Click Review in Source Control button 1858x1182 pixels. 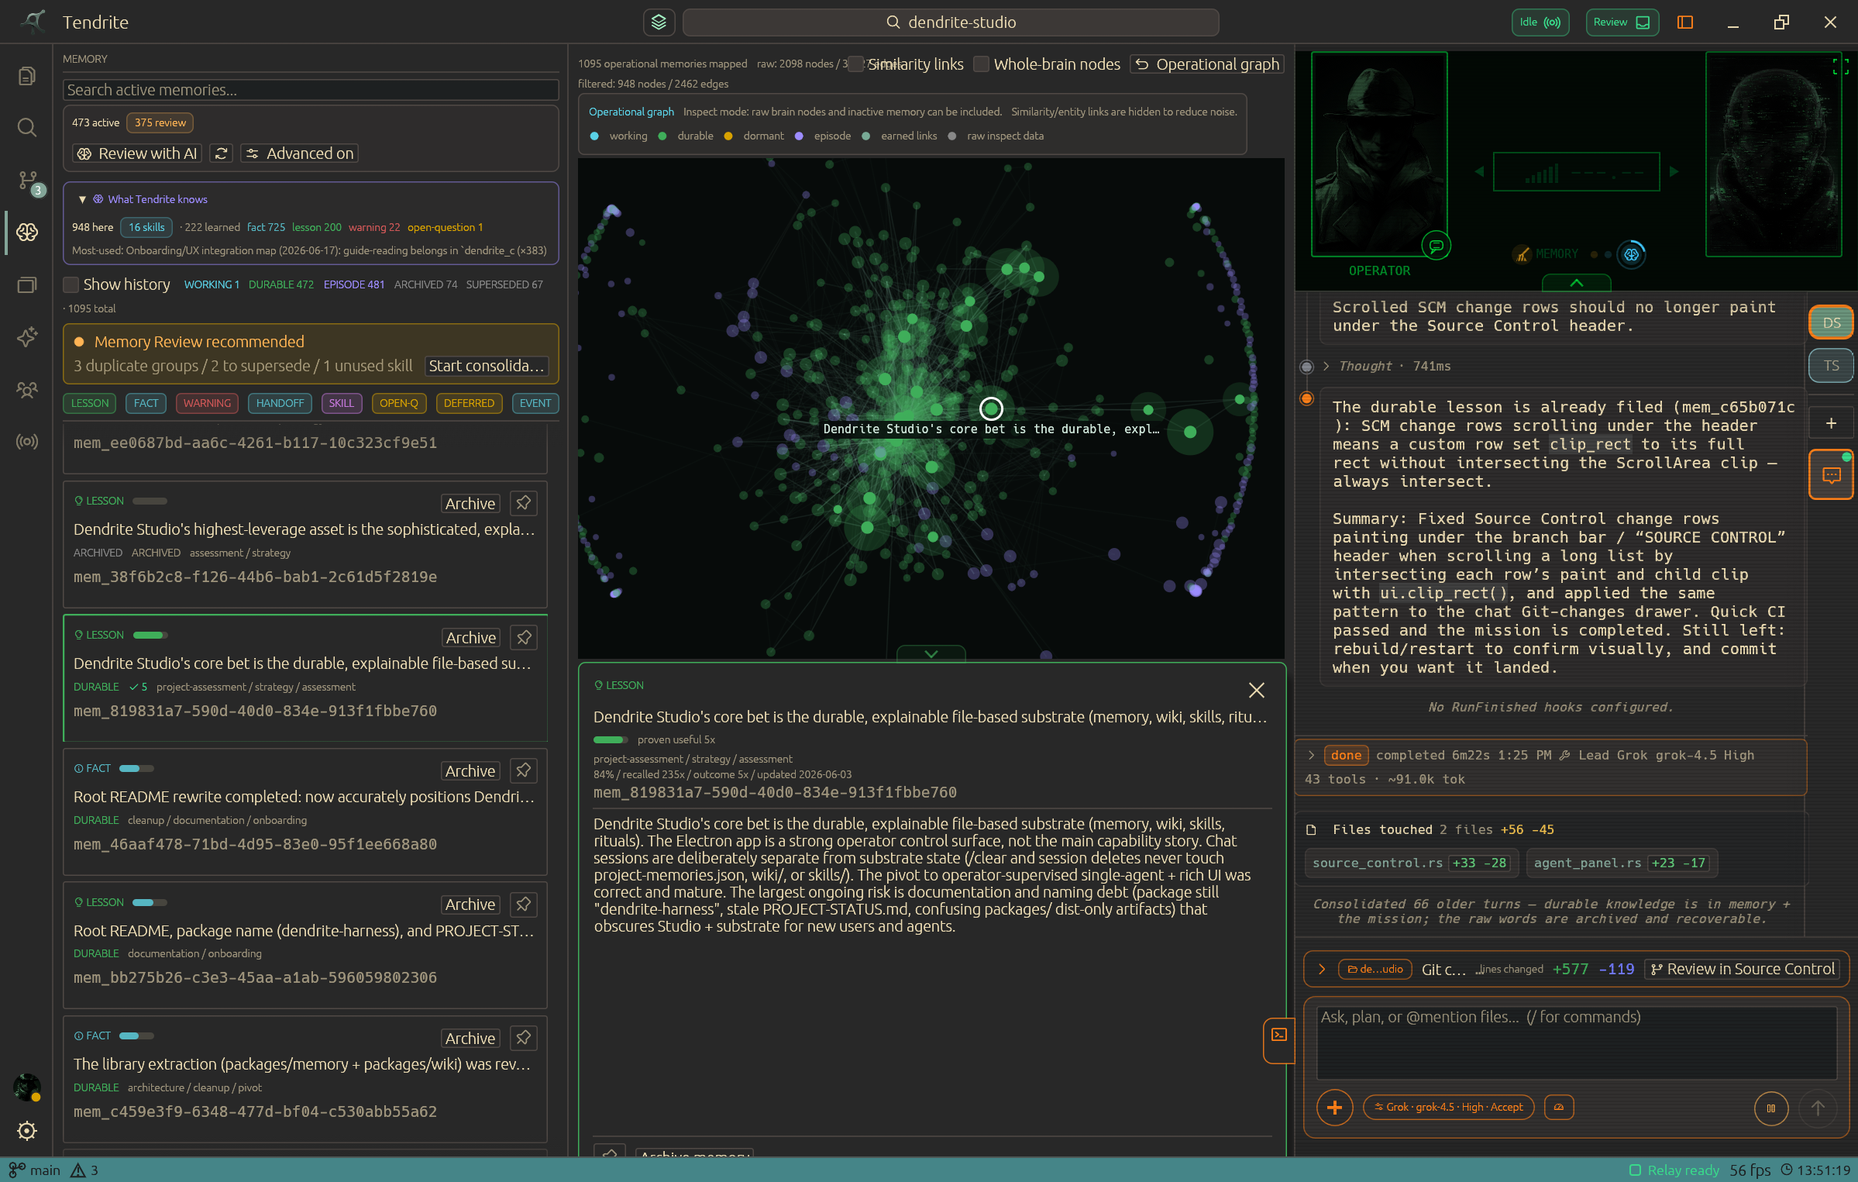point(1742,969)
